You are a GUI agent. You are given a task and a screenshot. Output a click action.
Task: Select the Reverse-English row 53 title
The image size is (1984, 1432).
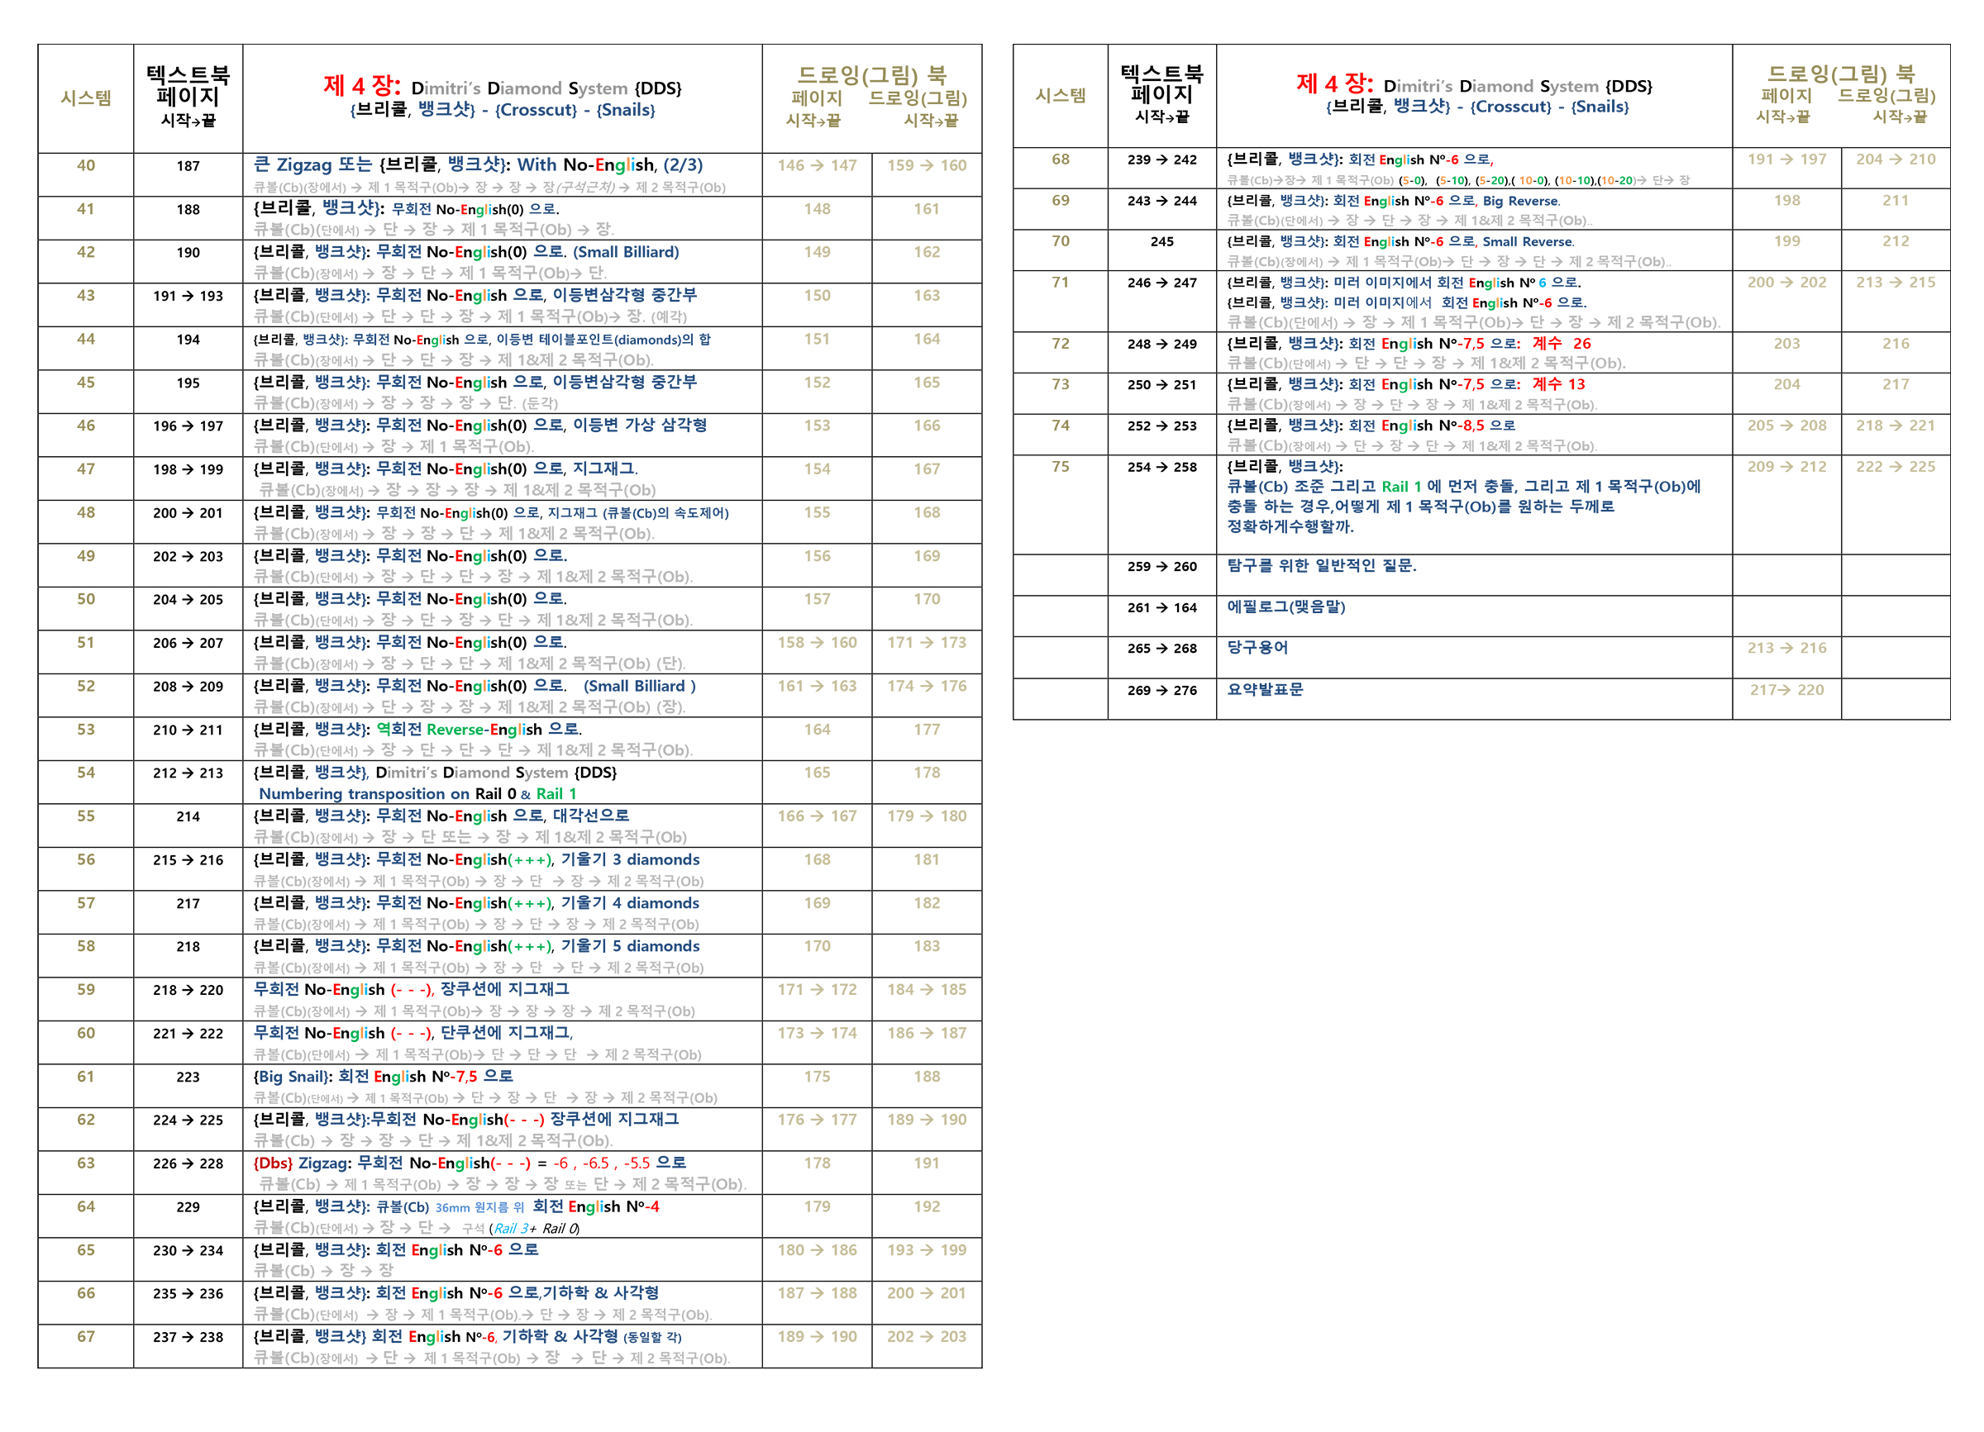417,729
